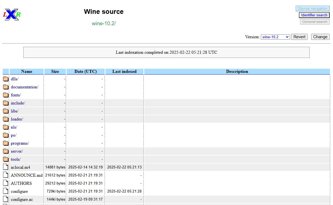Click date 2025-02-19 09:31:17
This screenshot has height=205, width=333.
click(x=85, y=199)
